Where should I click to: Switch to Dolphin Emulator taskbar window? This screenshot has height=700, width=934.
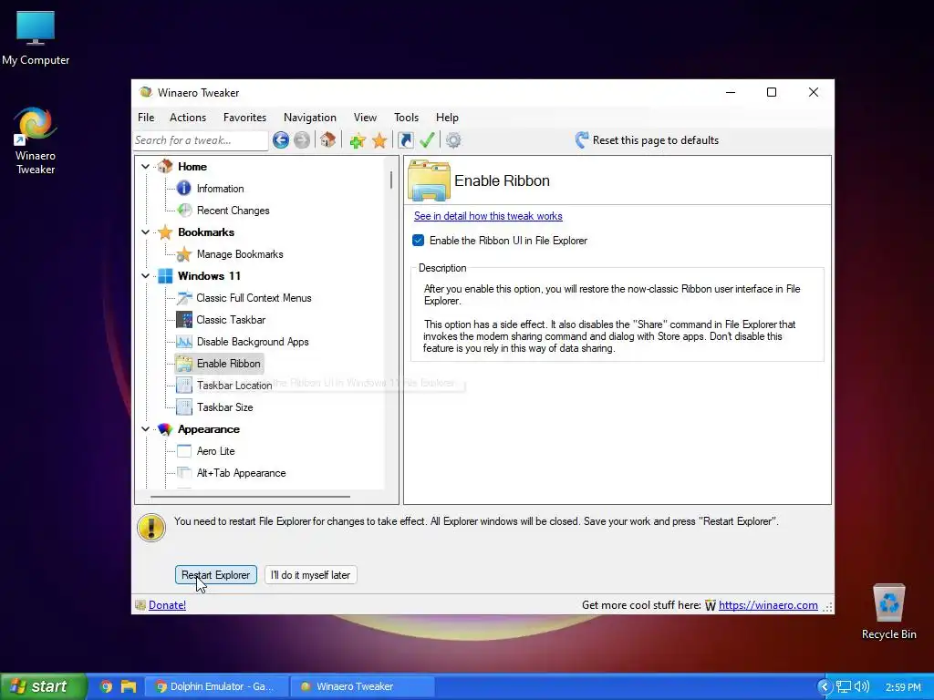pyautogui.click(x=218, y=686)
